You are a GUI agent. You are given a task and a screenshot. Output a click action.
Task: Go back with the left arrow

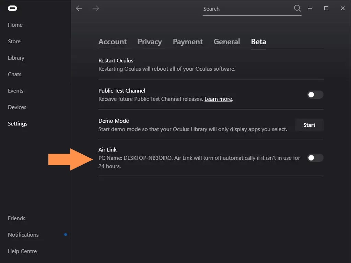pos(79,8)
